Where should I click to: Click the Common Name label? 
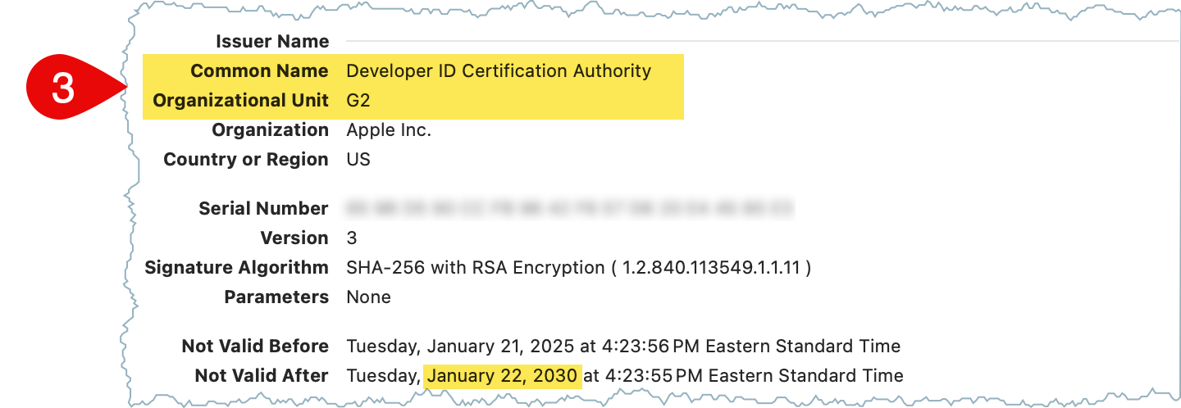coord(259,70)
